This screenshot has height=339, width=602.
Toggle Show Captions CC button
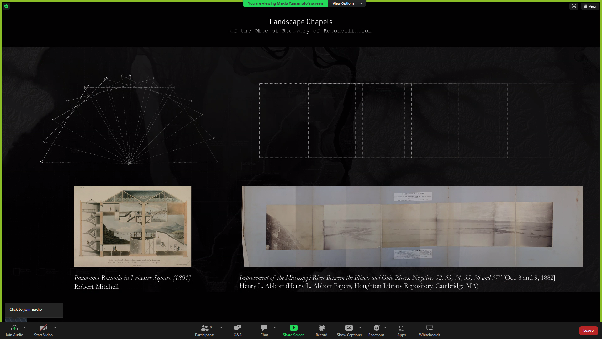pyautogui.click(x=349, y=331)
